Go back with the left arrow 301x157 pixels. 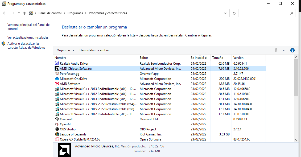click(x=5, y=13)
